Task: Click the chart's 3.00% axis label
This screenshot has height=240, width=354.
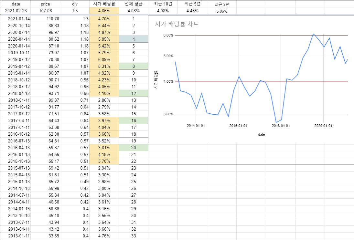Action: coord(168,114)
